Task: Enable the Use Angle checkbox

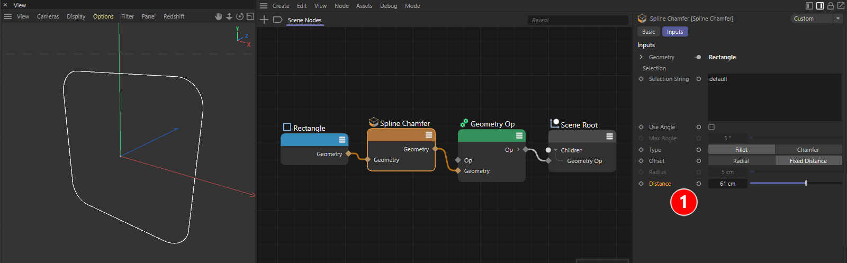Action: pos(711,127)
